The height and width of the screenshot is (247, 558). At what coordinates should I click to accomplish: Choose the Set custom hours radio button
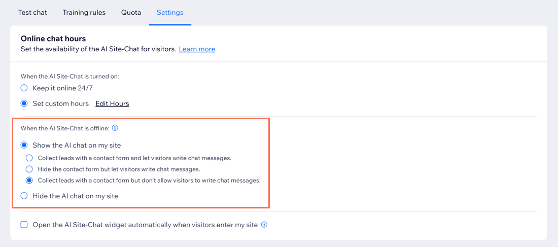point(24,103)
